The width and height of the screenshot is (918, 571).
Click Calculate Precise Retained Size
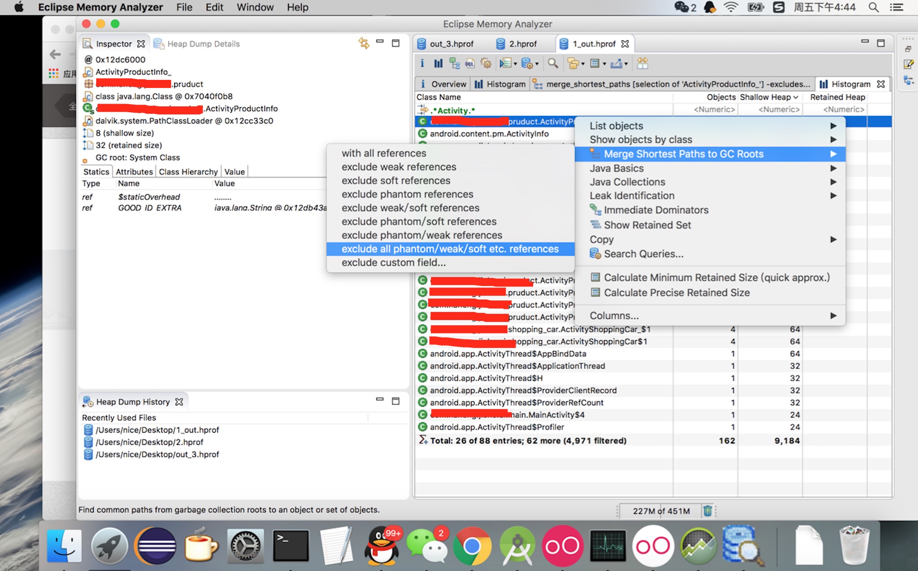(710, 293)
